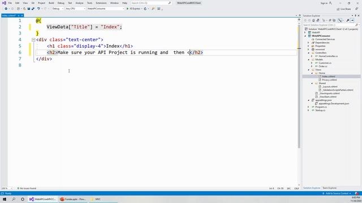Open the Any CPU platform dropdown

(x=75, y=8)
